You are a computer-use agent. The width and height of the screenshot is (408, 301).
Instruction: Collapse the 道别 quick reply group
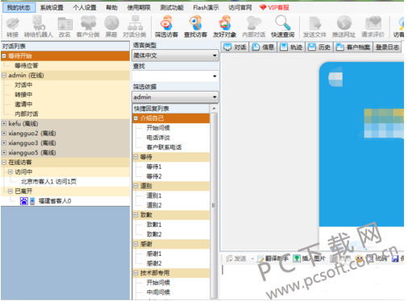coord(136,186)
